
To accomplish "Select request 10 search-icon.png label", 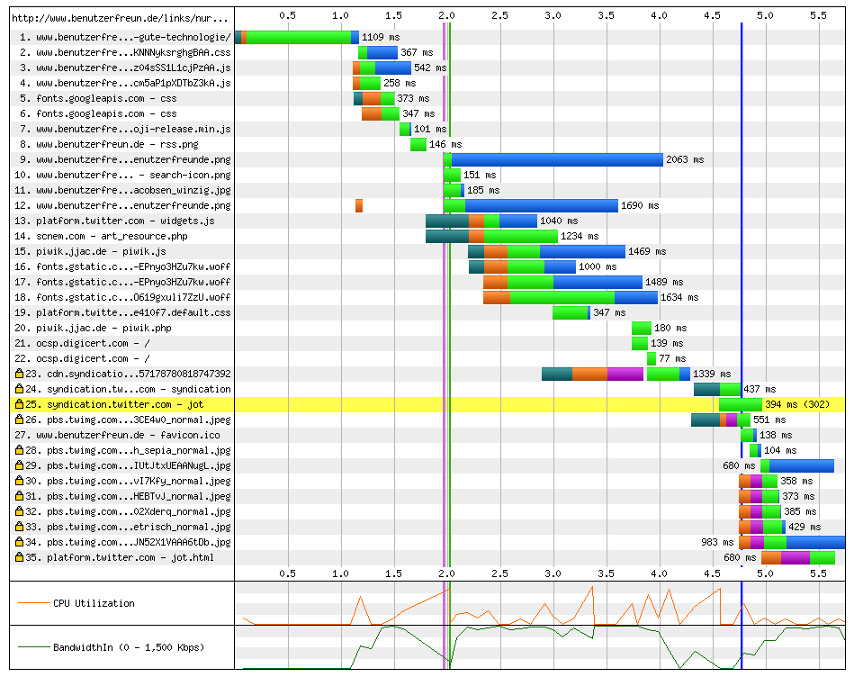I will [x=122, y=175].
